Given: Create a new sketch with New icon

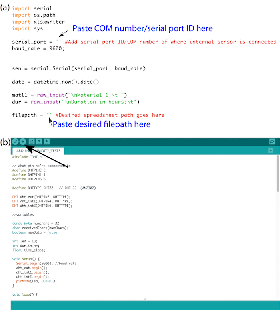Looking at the screenshot, I should (32, 142).
